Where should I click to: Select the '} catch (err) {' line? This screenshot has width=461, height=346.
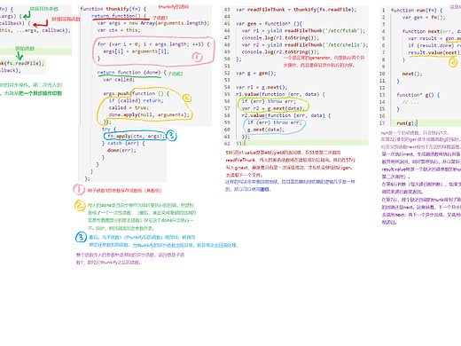click(123, 143)
